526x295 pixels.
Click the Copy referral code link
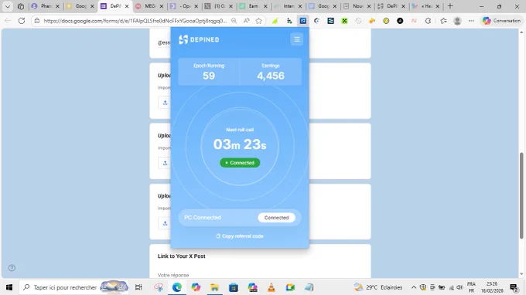click(x=240, y=236)
